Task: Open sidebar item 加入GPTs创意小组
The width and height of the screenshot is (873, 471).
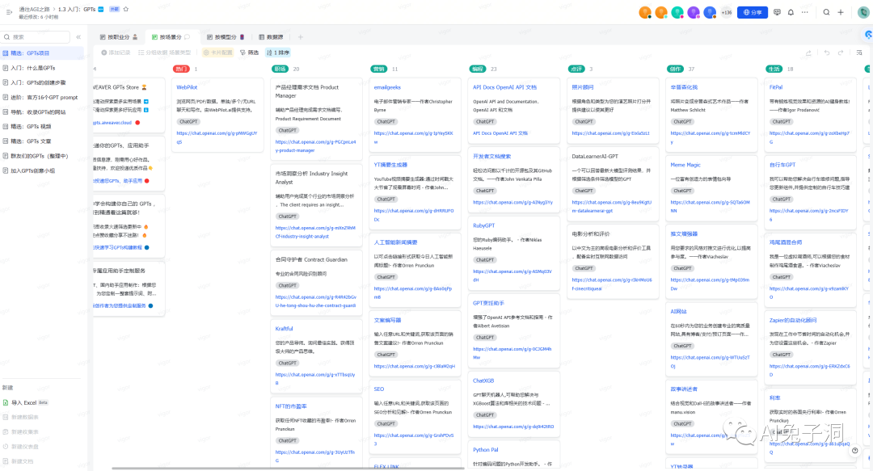Action: tap(33, 171)
